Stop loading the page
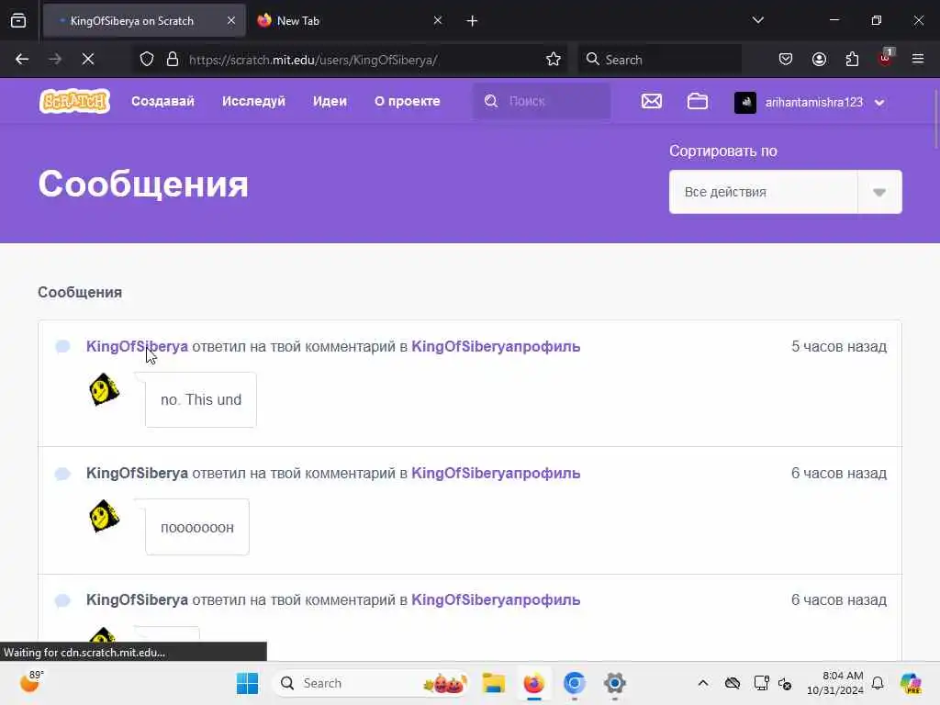 pyautogui.click(x=88, y=60)
